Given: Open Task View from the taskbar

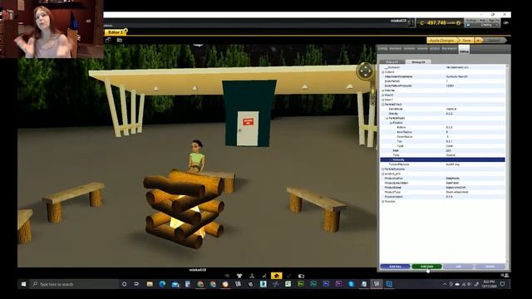Looking at the screenshot, I should click(x=136, y=284).
